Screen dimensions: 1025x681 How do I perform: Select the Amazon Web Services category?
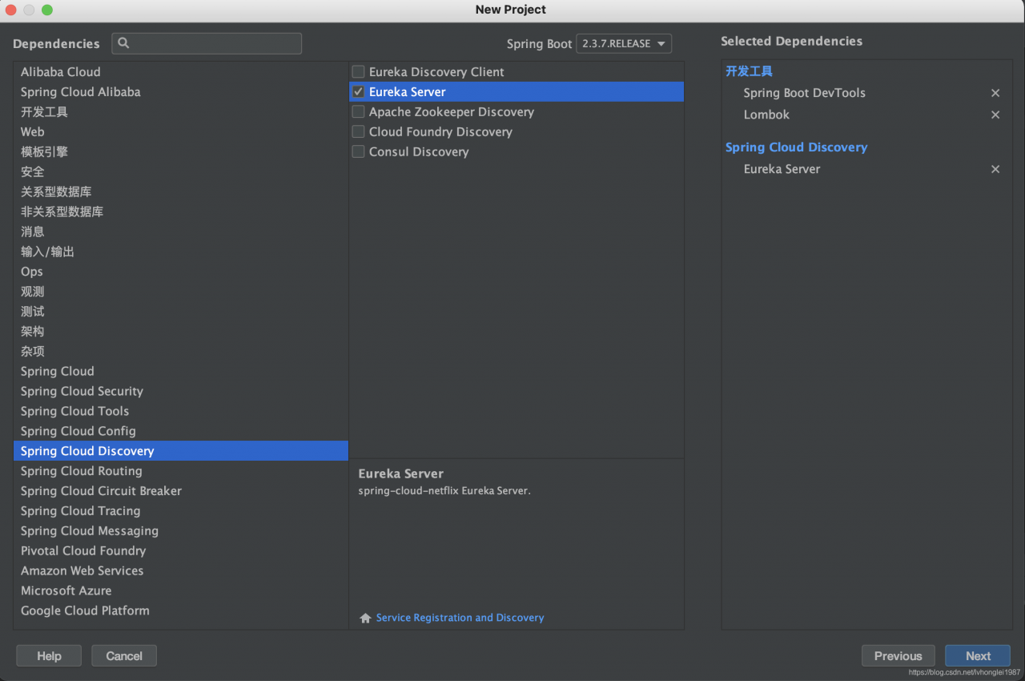coord(181,570)
